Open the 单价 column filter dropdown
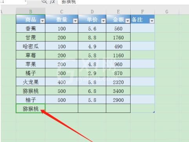This screenshot has width=189, height=142. (104, 21)
